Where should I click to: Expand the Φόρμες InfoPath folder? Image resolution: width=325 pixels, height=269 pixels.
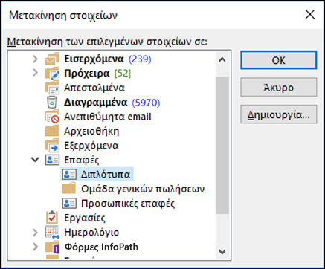tap(35, 247)
